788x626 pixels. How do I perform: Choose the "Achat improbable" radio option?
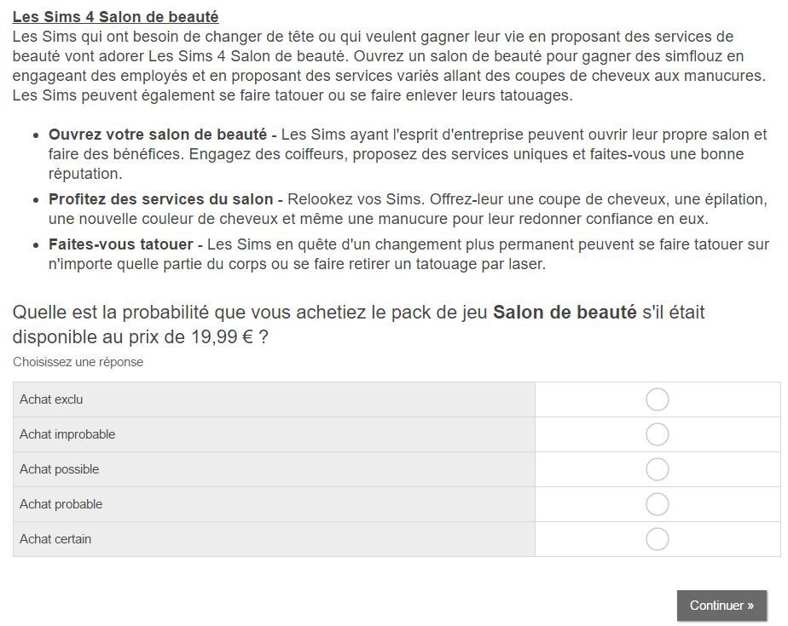point(657,434)
